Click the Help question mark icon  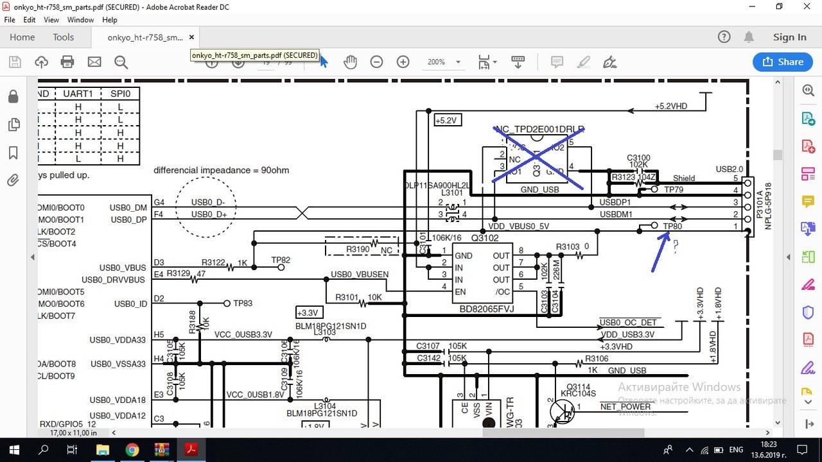tap(724, 37)
